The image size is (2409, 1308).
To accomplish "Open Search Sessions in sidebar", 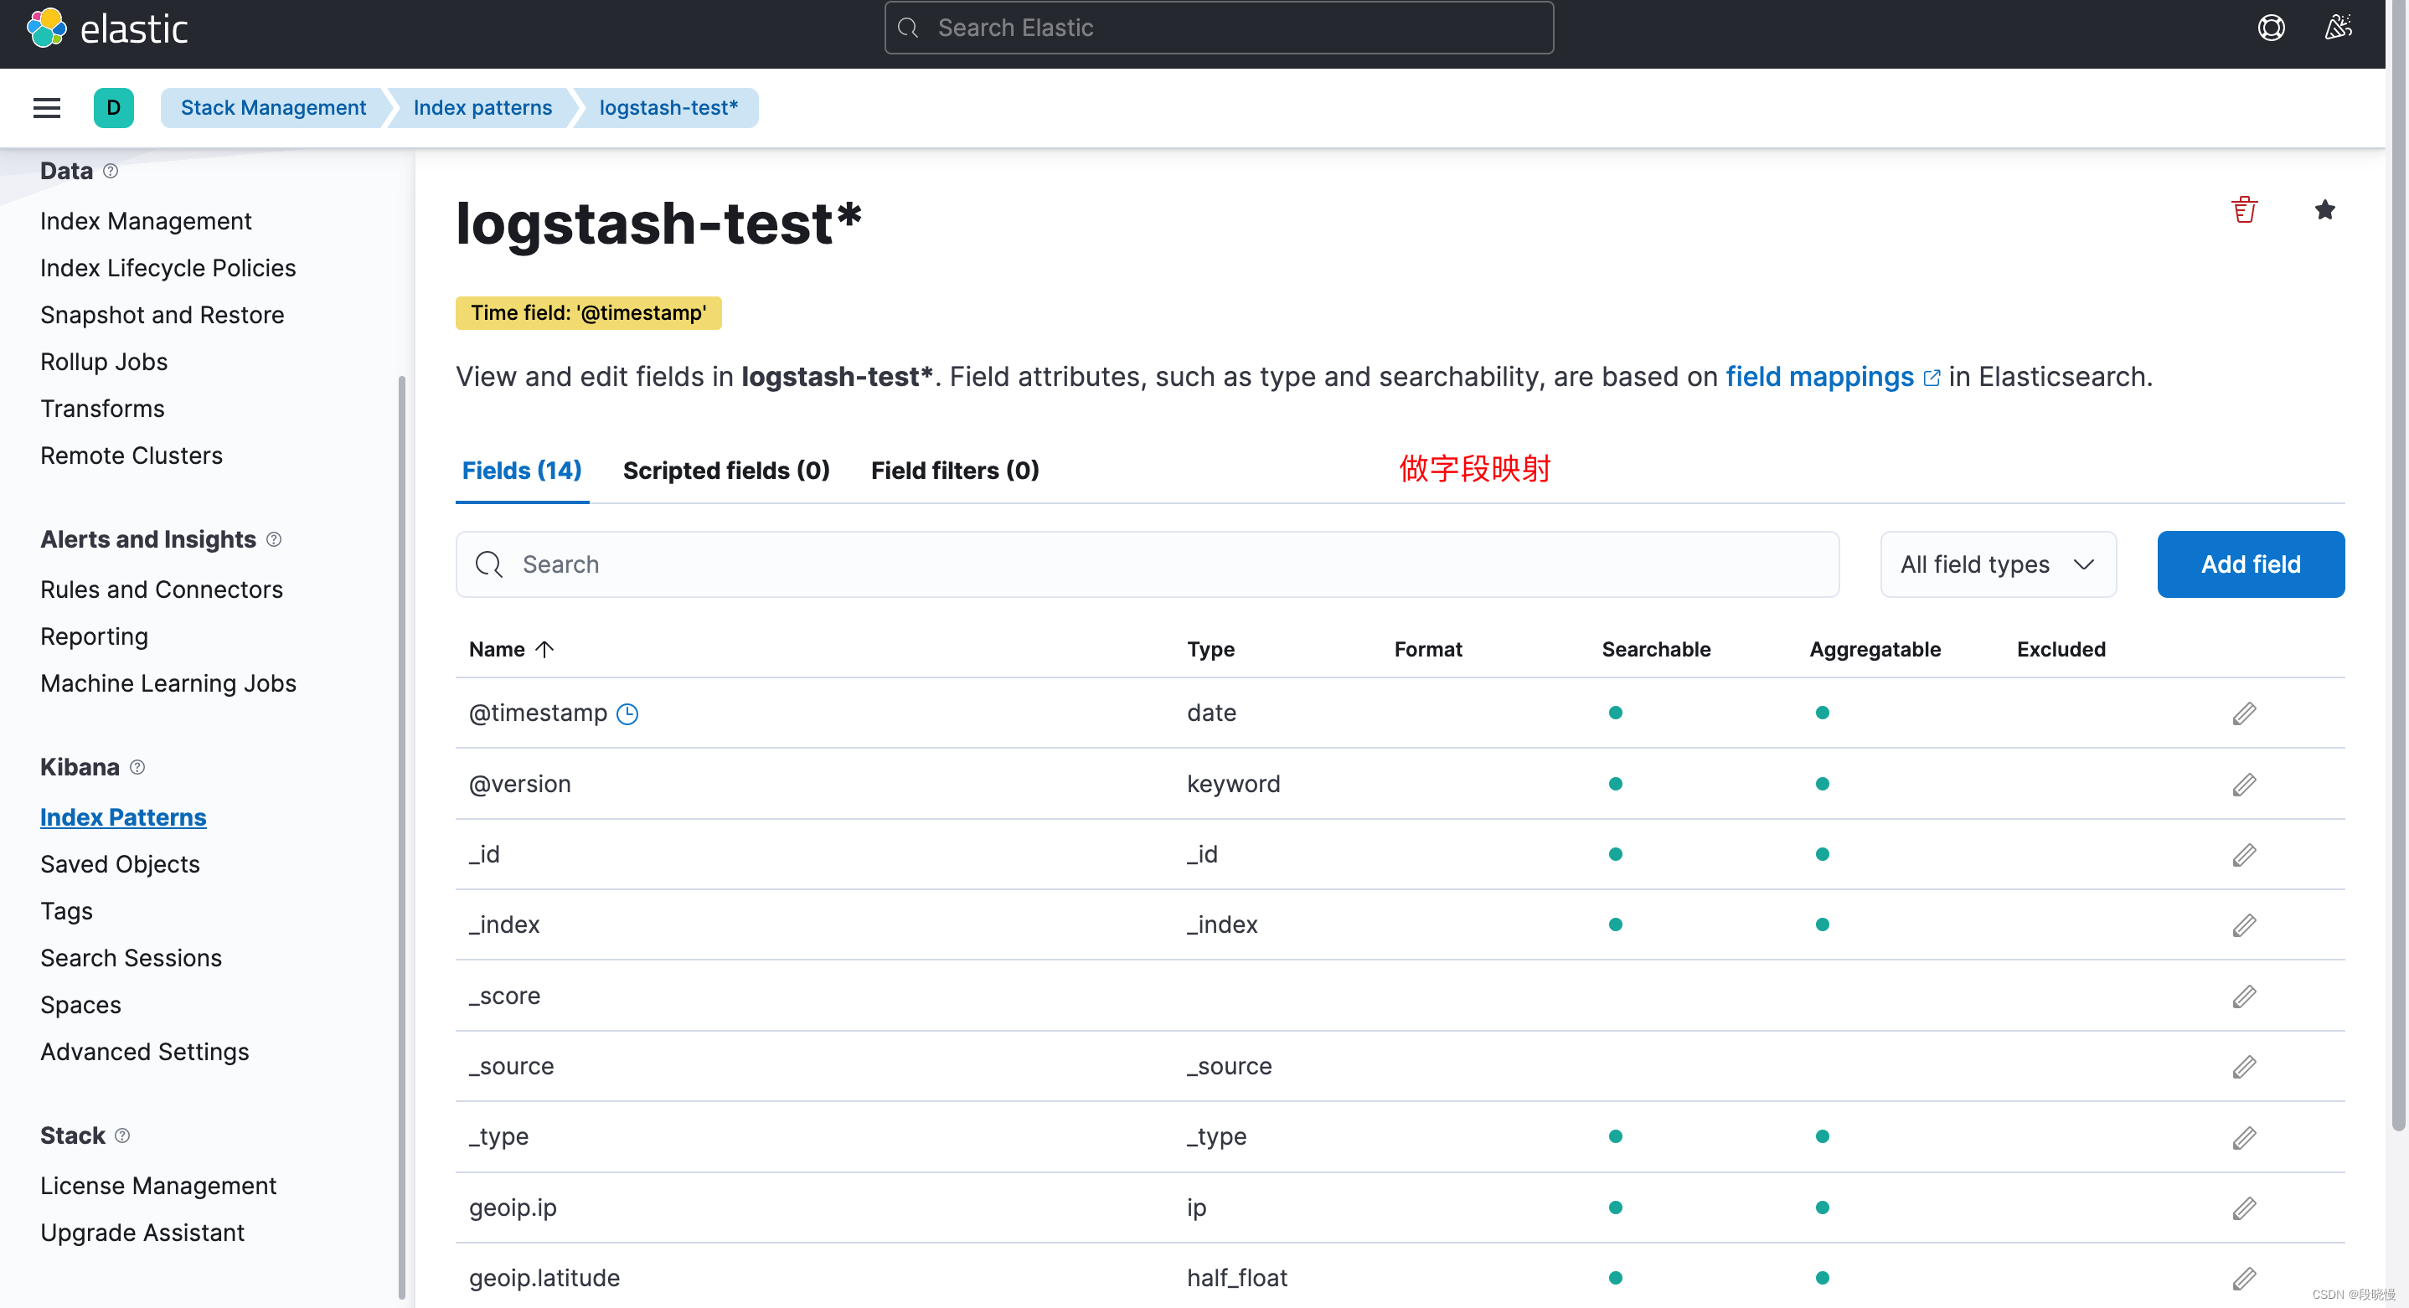I will 131,958.
